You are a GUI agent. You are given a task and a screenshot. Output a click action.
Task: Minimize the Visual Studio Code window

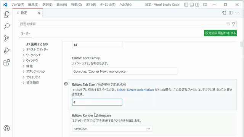(x=214, y=5)
